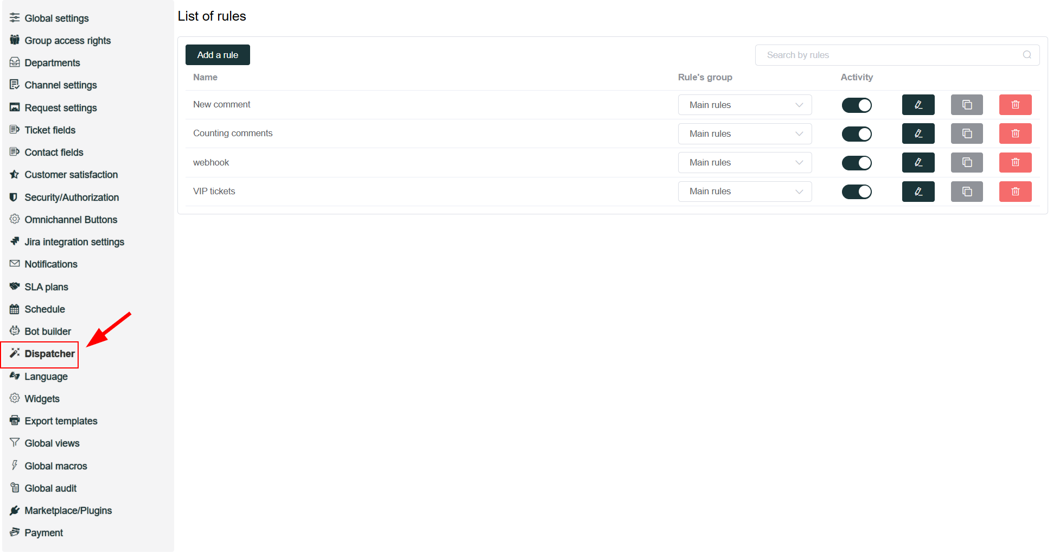
Task: Toggle activity for webhook rule
Action: (857, 162)
